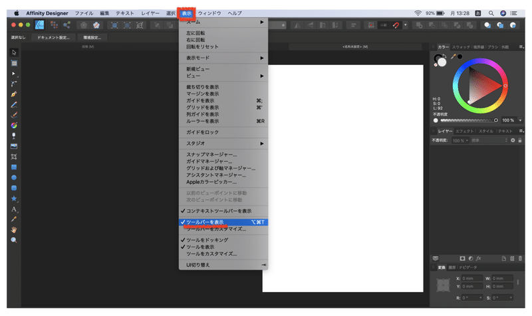Select the Ellipse shape tool
Screen dimensions: 532x316
(14, 177)
